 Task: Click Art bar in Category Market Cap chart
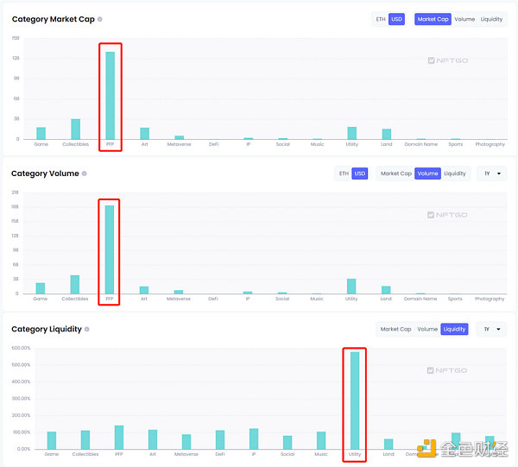[x=145, y=134]
